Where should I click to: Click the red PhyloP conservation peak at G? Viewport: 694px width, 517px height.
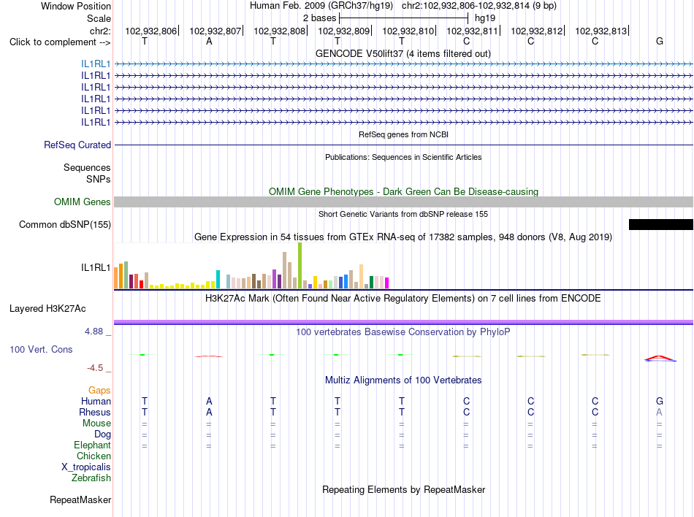(x=660, y=358)
